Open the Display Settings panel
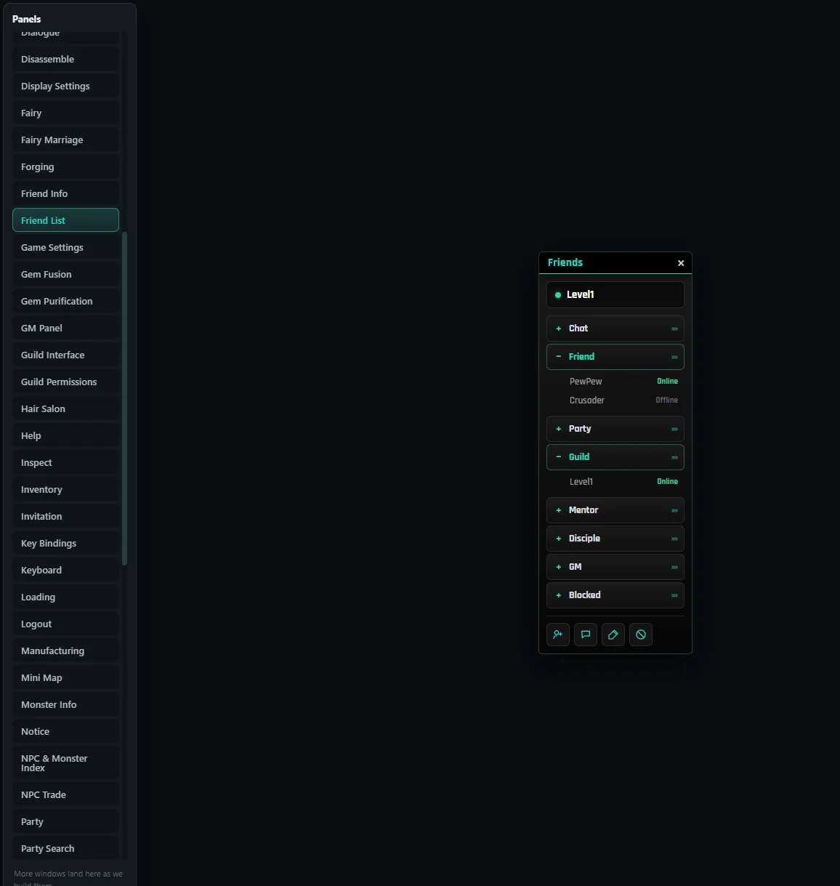 pos(65,86)
